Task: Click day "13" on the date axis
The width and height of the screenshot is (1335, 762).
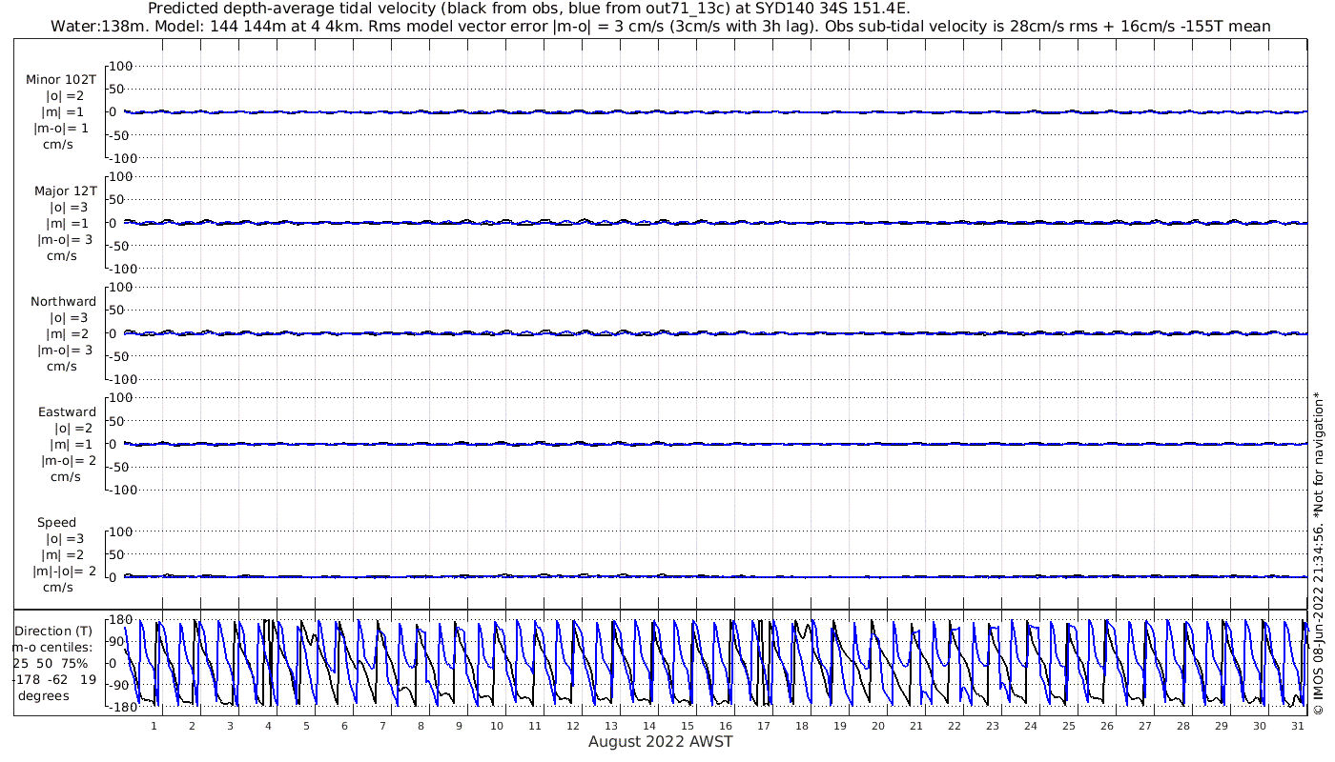Action: (611, 726)
